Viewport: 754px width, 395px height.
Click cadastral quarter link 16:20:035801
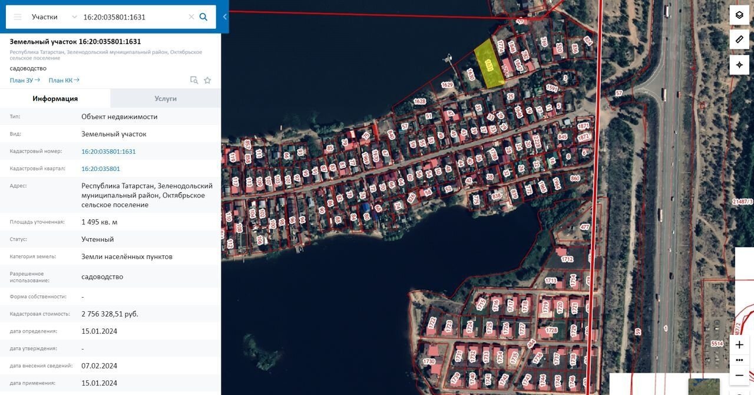coord(101,169)
